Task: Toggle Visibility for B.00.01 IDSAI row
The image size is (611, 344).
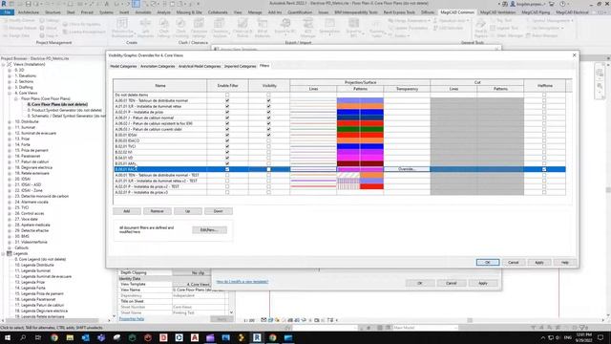Action: 268,135
